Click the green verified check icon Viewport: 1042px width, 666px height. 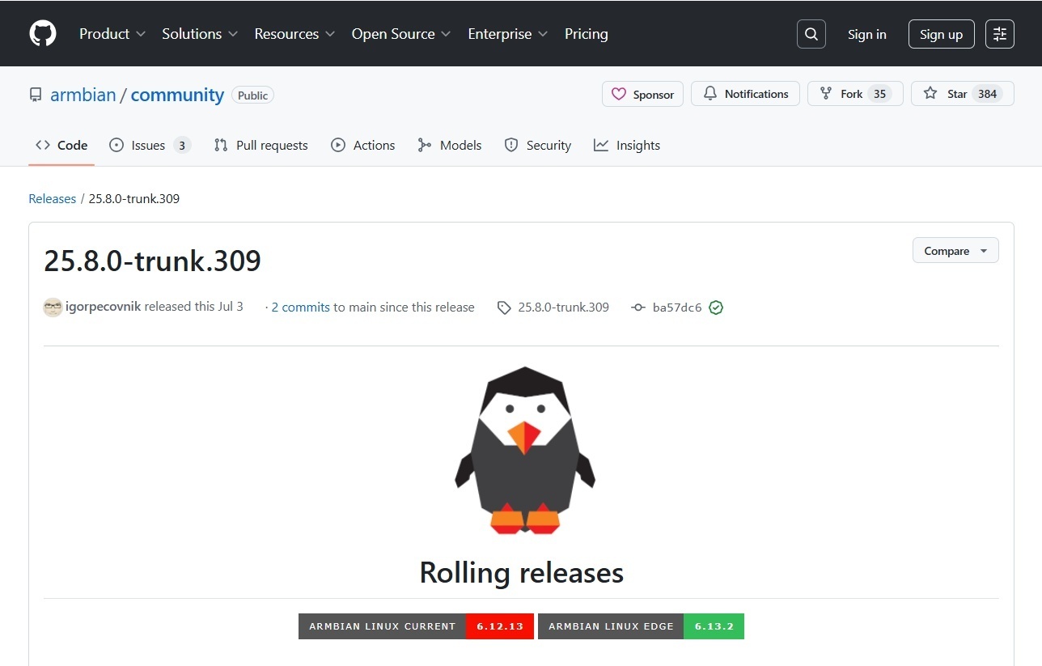coord(716,308)
